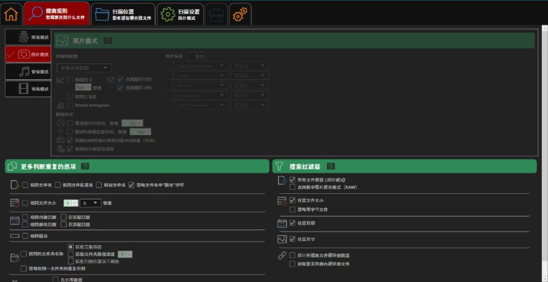Select 视频模式 video mode with film icon
Image resolution: width=548 pixels, height=282 pixels.
[x=29, y=89]
